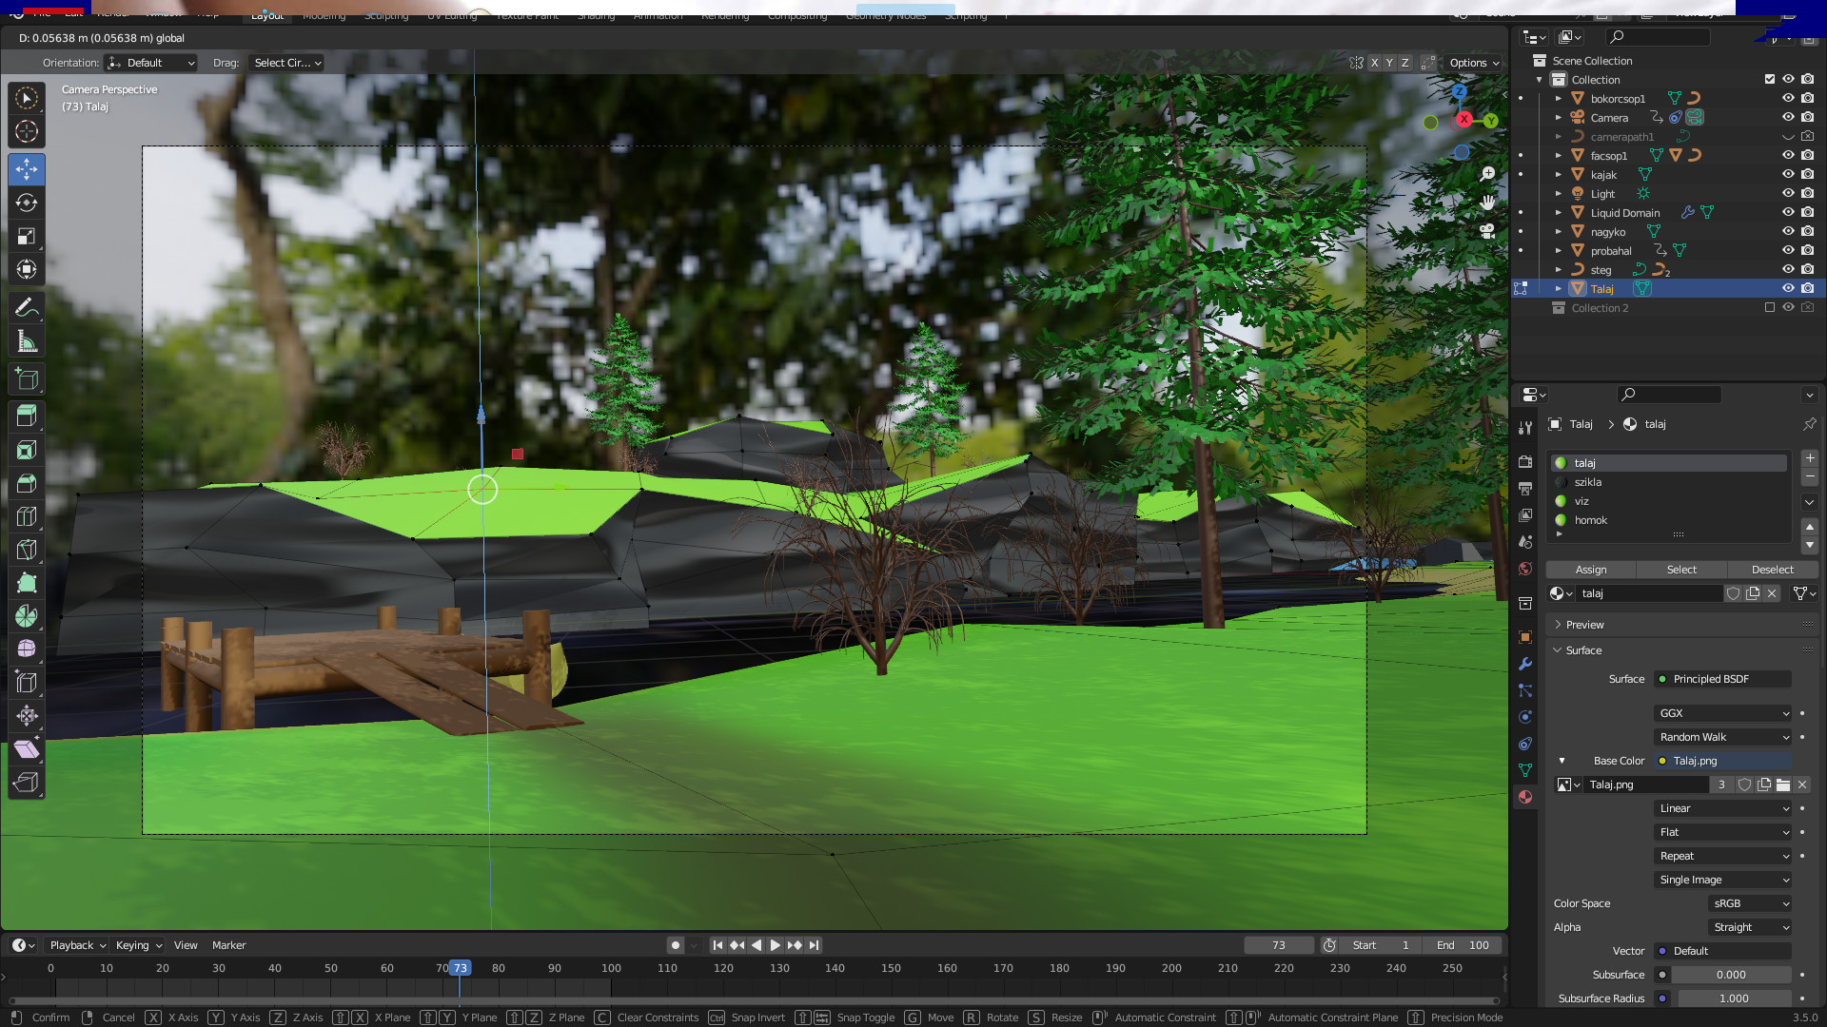Image resolution: width=1827 pixels, height=1027 pixels.
Task: Toggle auto keying record button
Action: tap(675, 945)
